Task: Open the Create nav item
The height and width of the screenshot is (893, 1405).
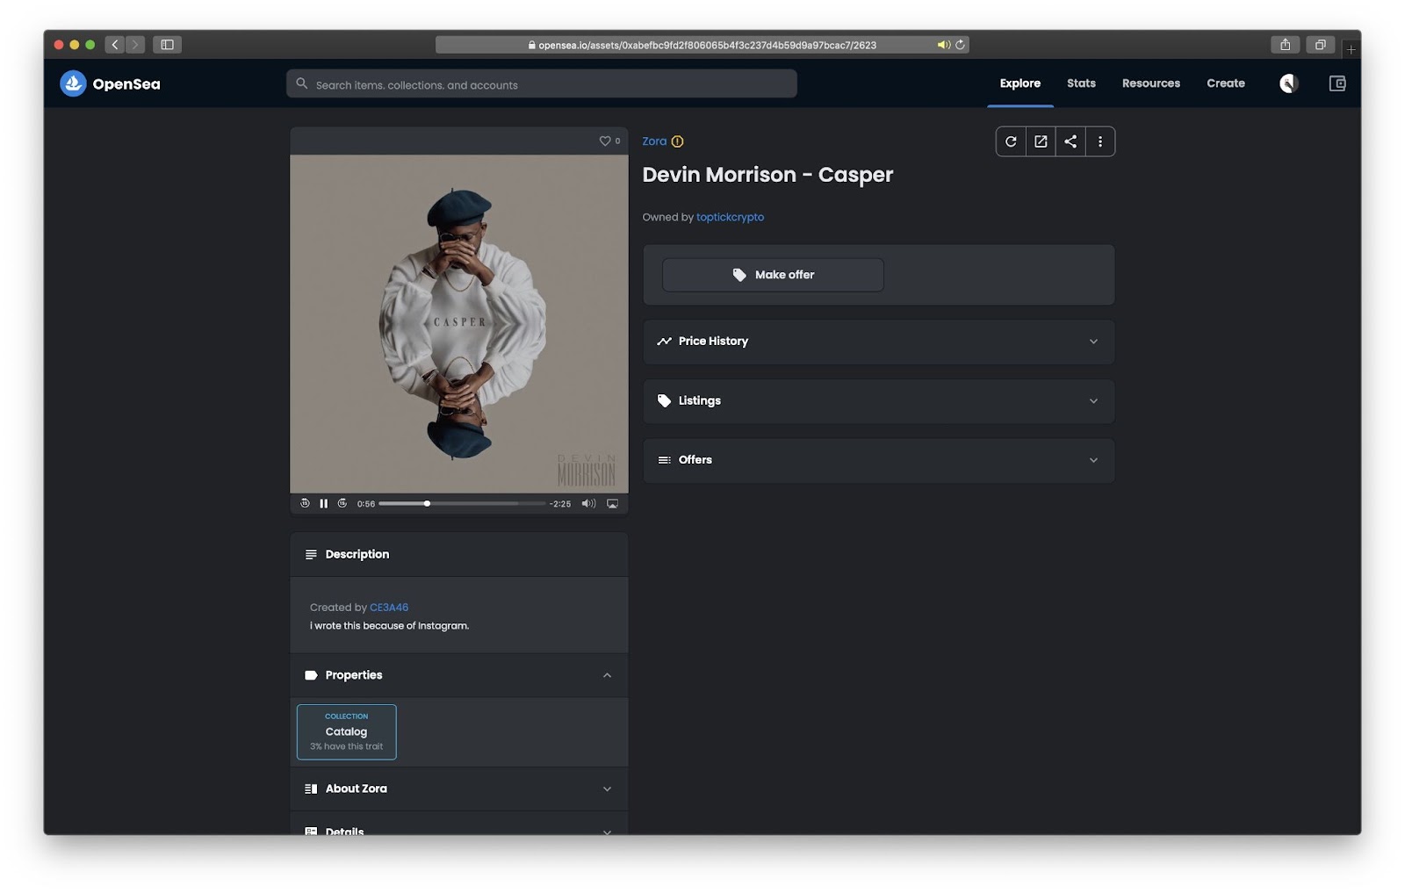Action: pos(1226,83)
